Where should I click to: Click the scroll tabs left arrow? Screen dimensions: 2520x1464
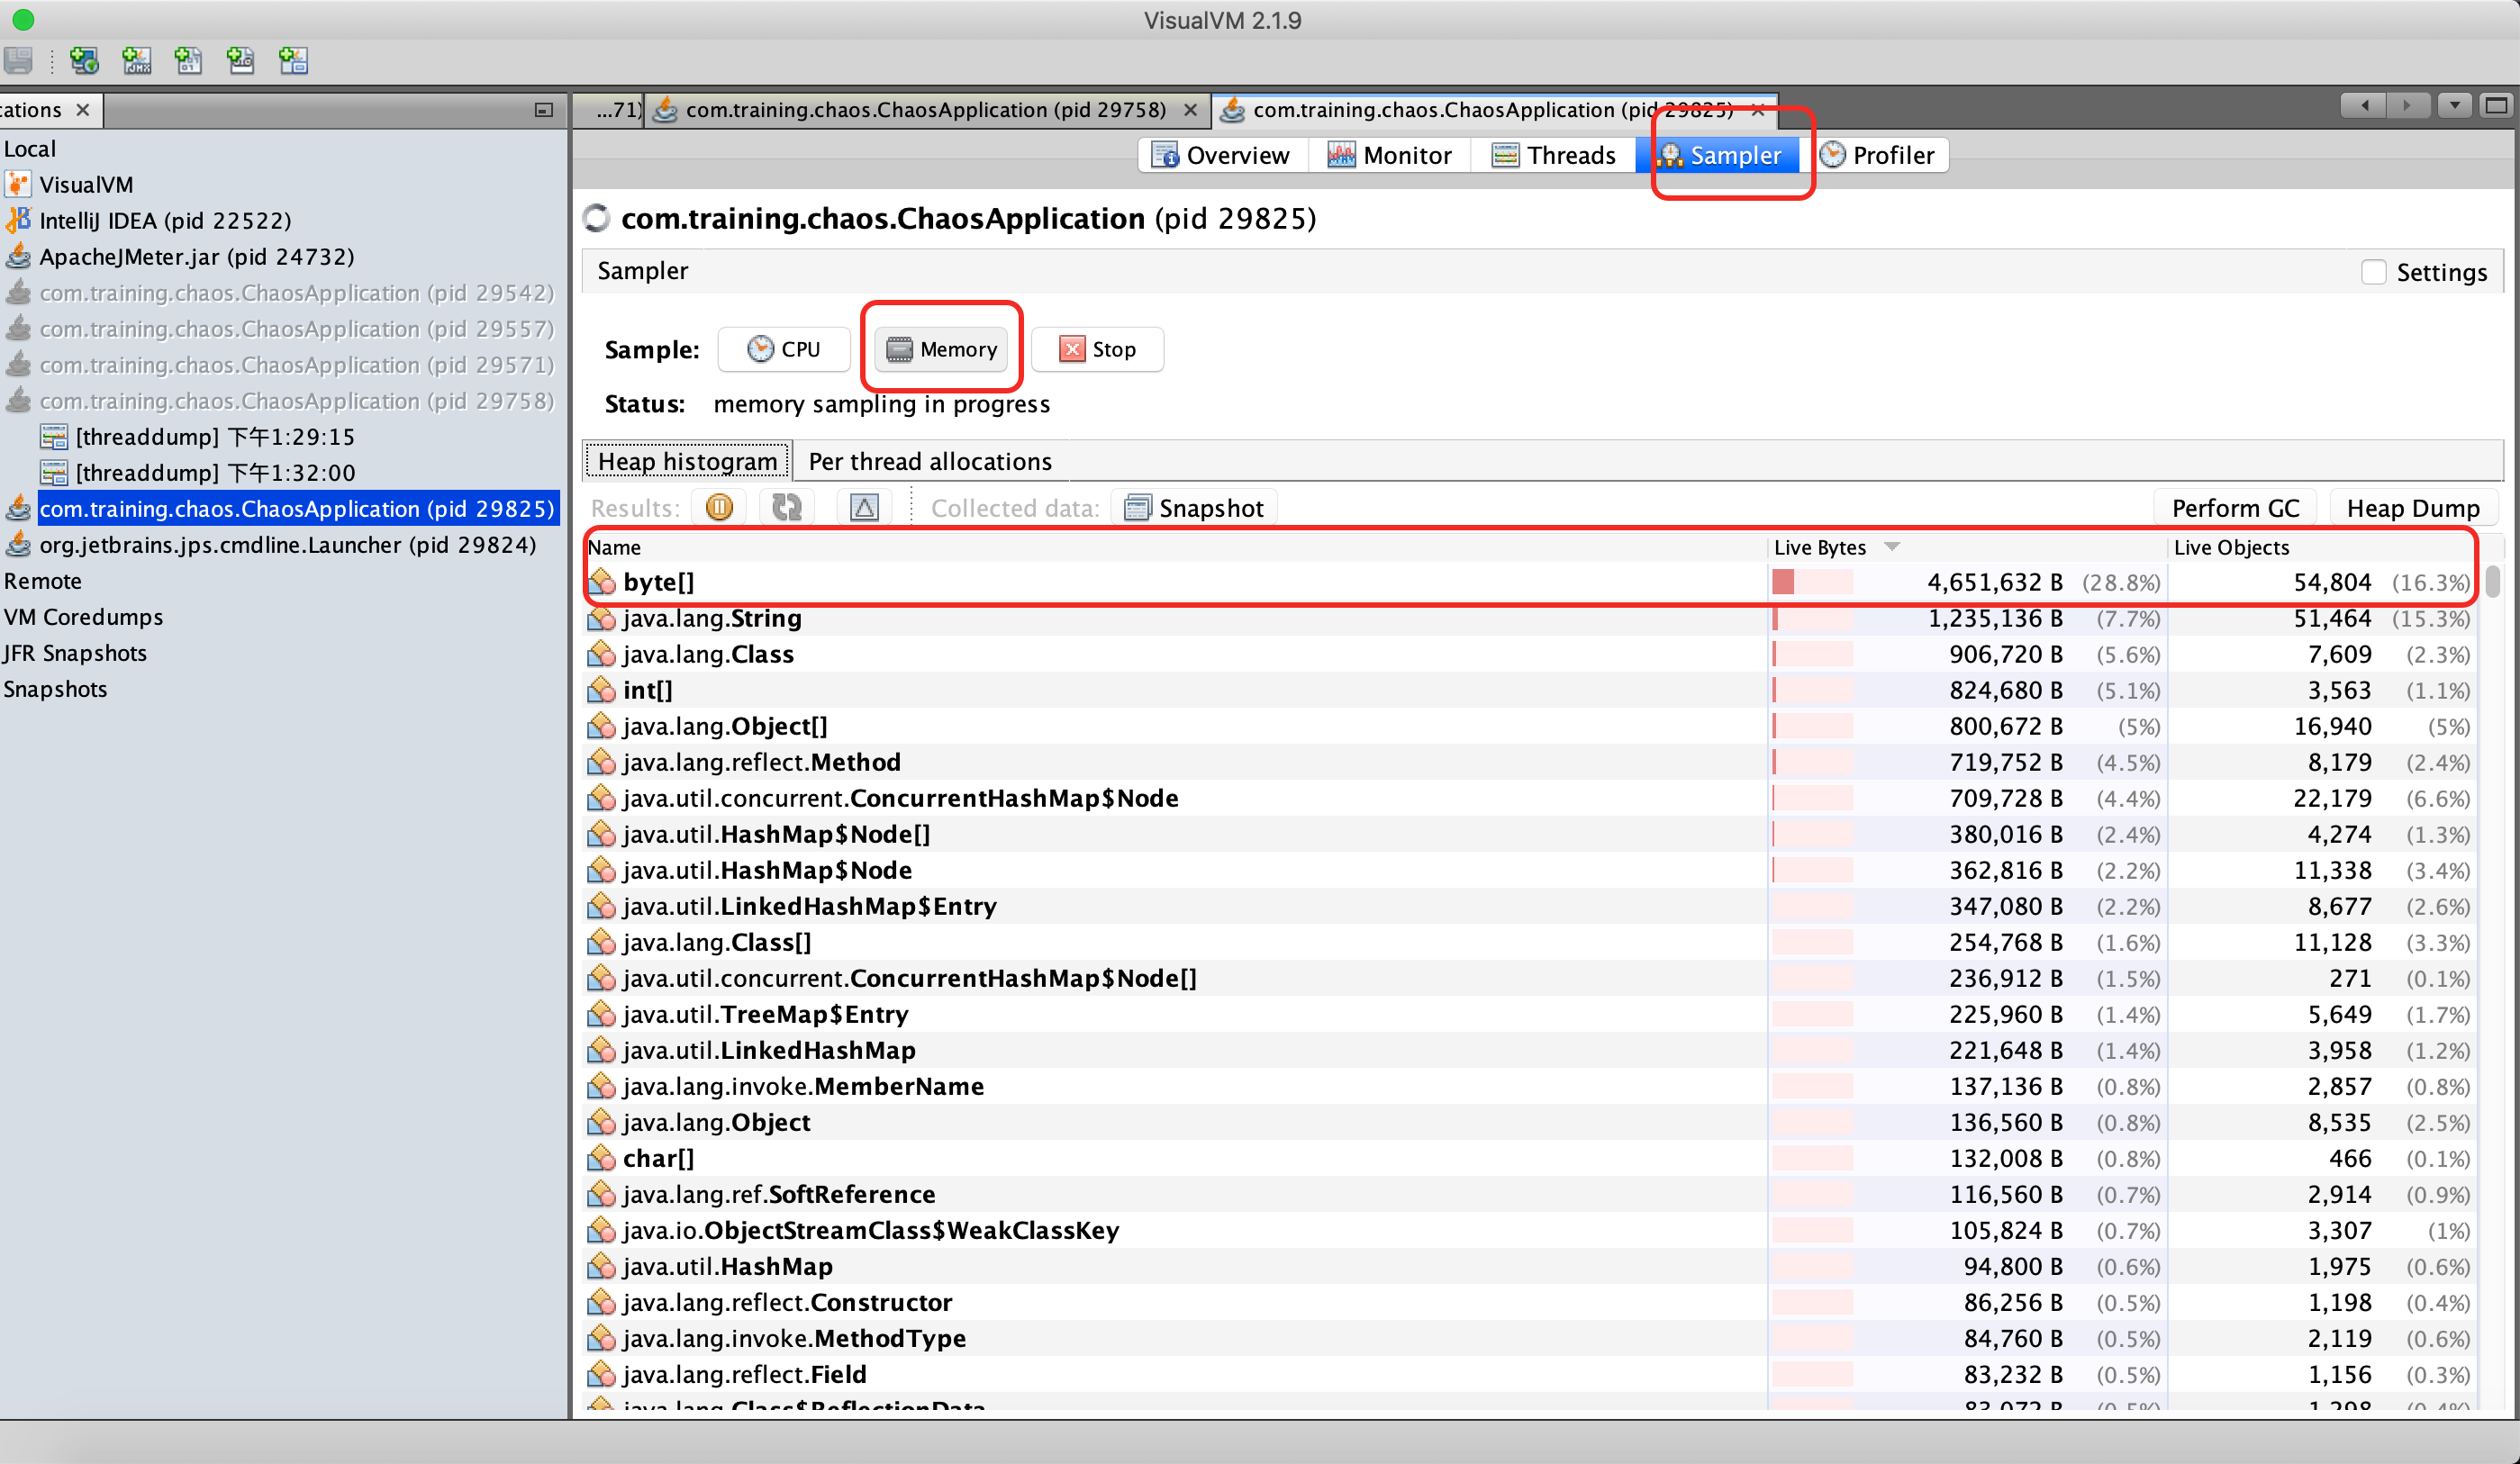[x=2364, y=105]
